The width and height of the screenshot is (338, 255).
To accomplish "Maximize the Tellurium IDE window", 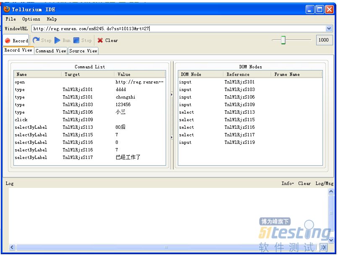I will pos(320,10).
